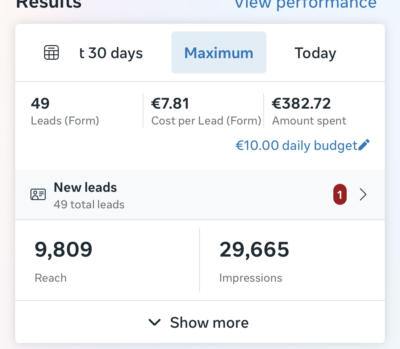Click the Results section heading
The width and height of the screenshot is (400, 349).
pyautogui.click(x=49, y=4)
